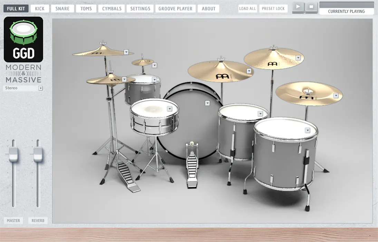
Task: Click the Currently Playing display
Action: click(346, 11)
